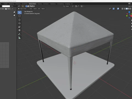
Task: Click the Options button in viewport header
Action: 130,6
